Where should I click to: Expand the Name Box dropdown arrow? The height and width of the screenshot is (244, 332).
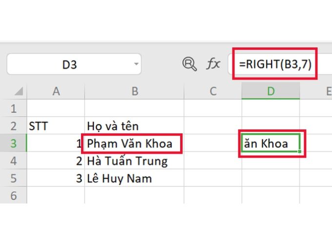click(x=136, y=64)
